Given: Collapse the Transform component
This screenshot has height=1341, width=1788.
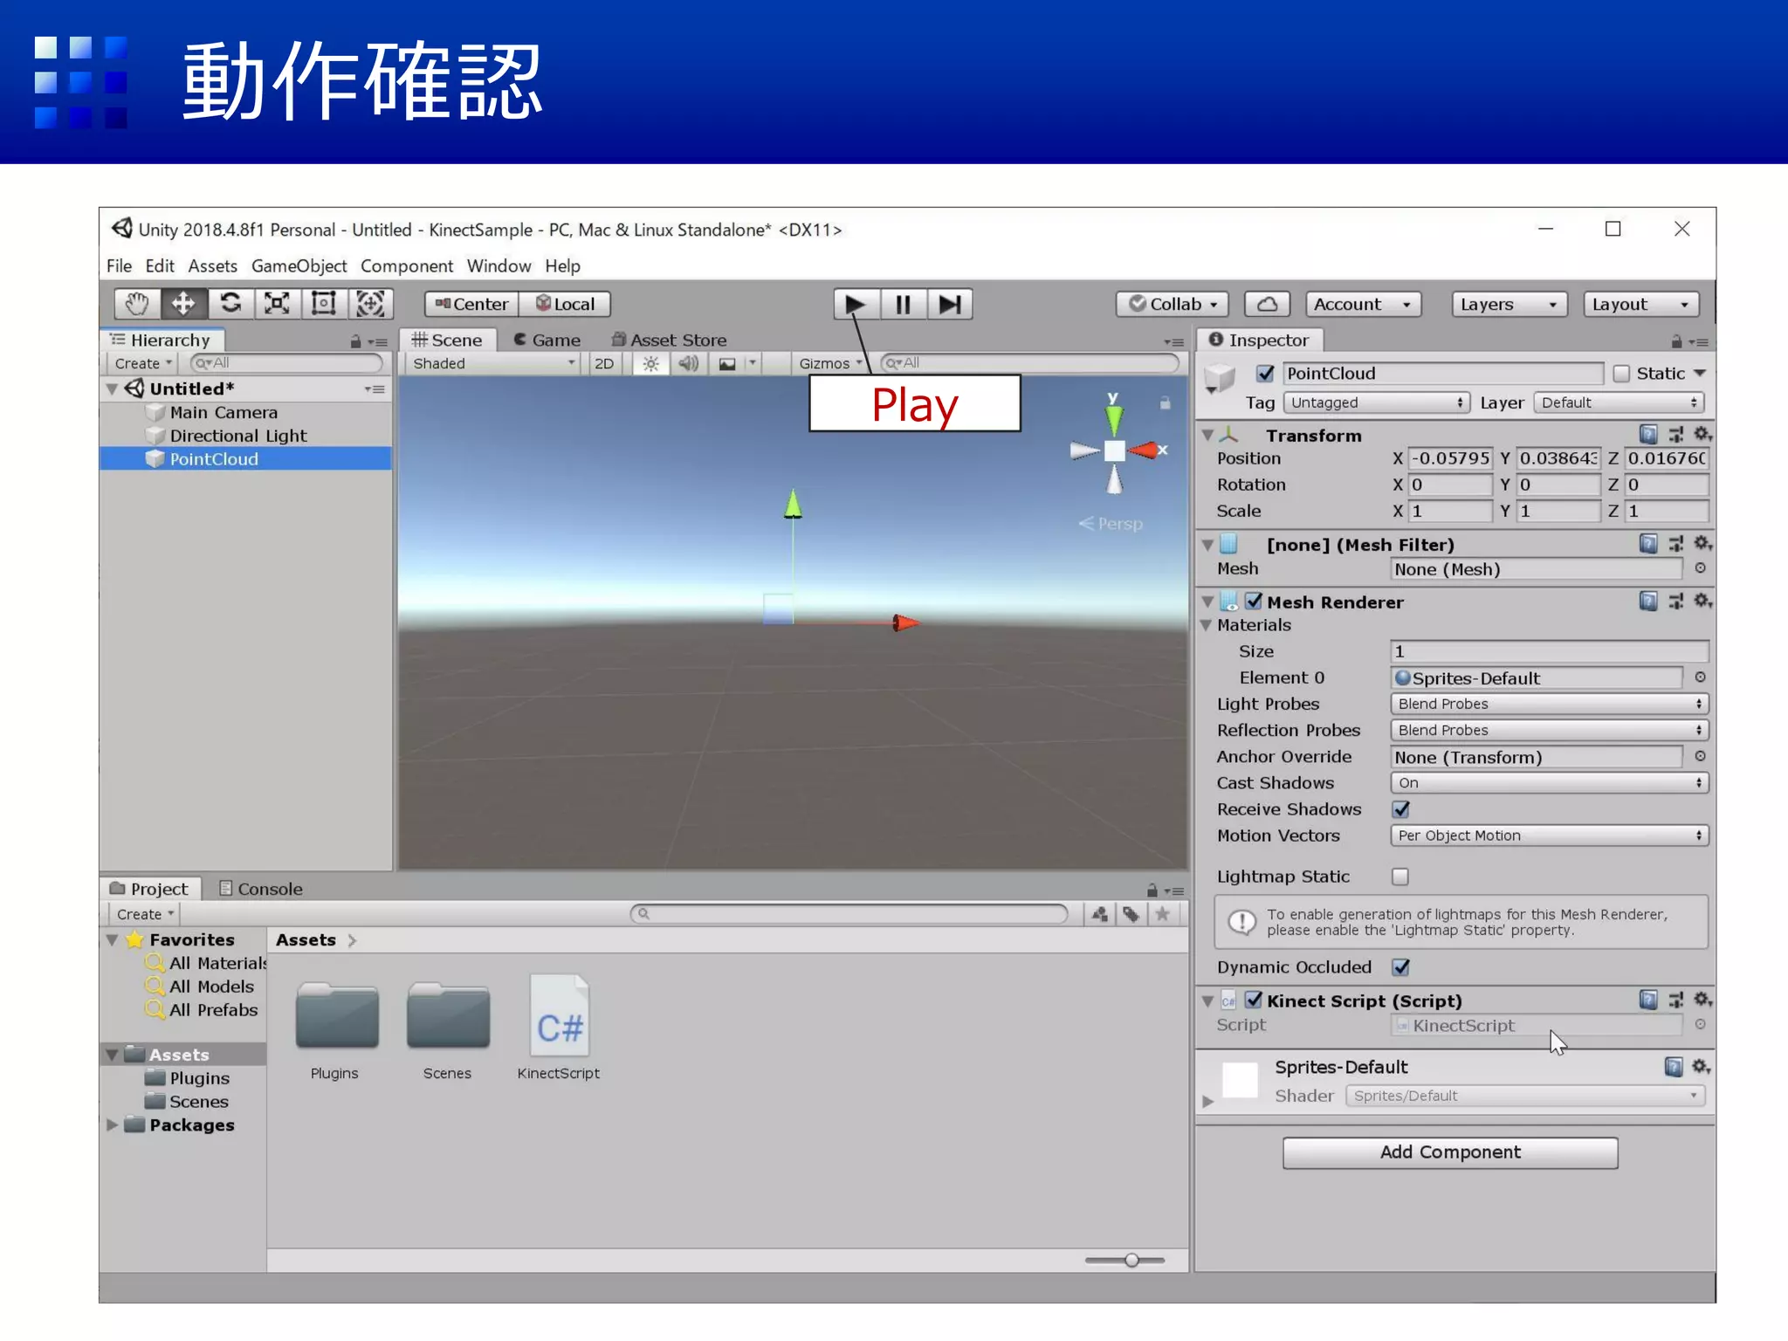Looking at the screenshot, I should [x=1207, y=435].
